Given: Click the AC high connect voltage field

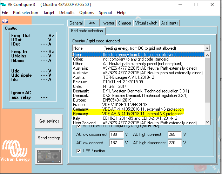Looking at the screenshot, I should (175, 134).
